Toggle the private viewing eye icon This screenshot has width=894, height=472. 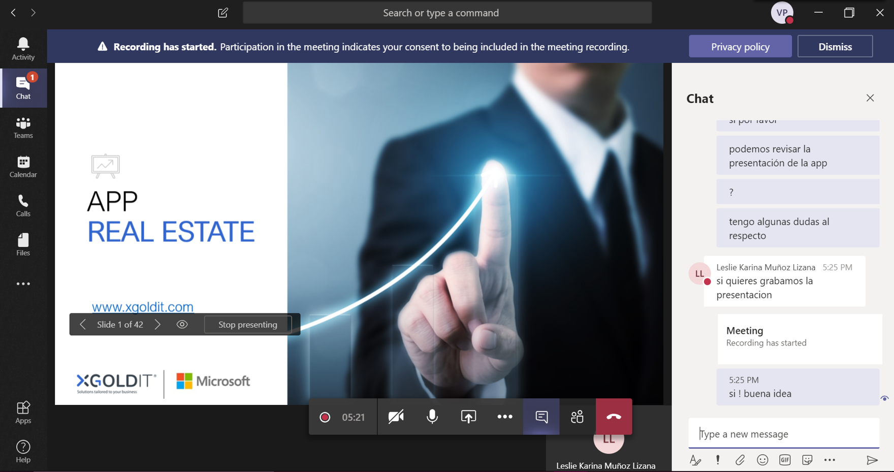tap(182, 324)
